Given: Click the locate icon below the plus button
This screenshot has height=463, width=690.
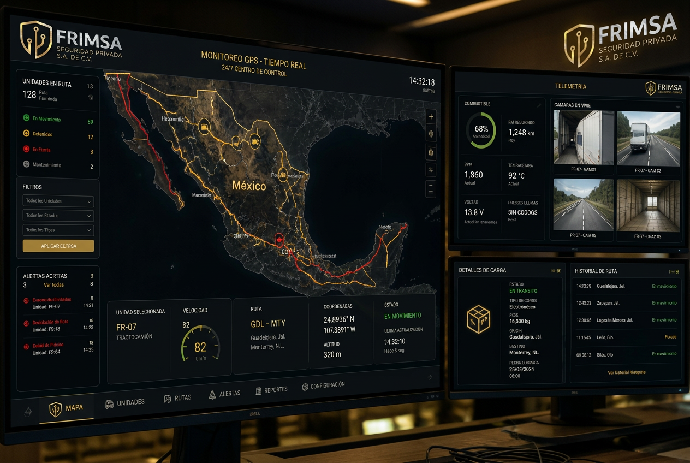Looking at the screenshot, I should [x=431, y=133].
